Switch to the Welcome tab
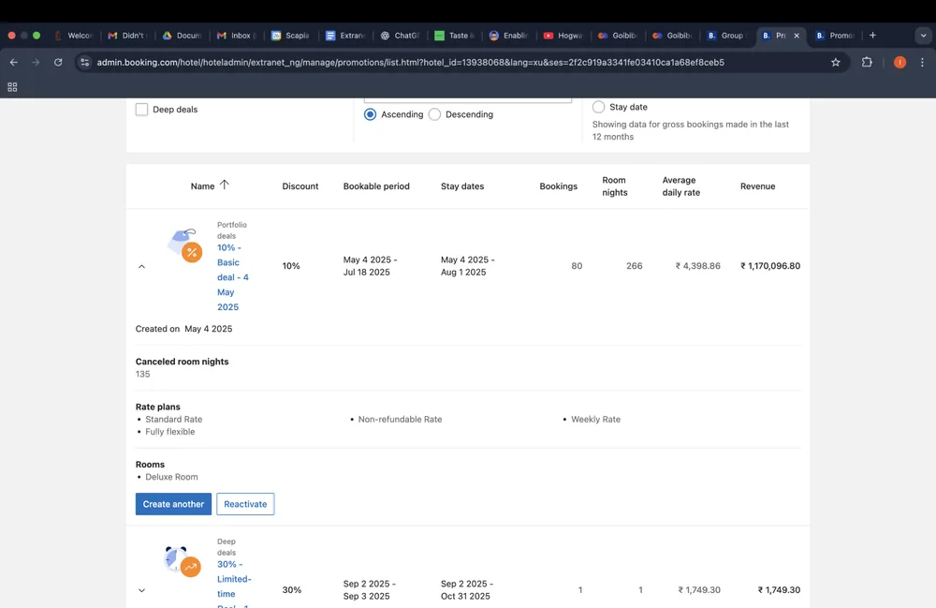Viewport: 936px width, 608px height. click(75, 36)
